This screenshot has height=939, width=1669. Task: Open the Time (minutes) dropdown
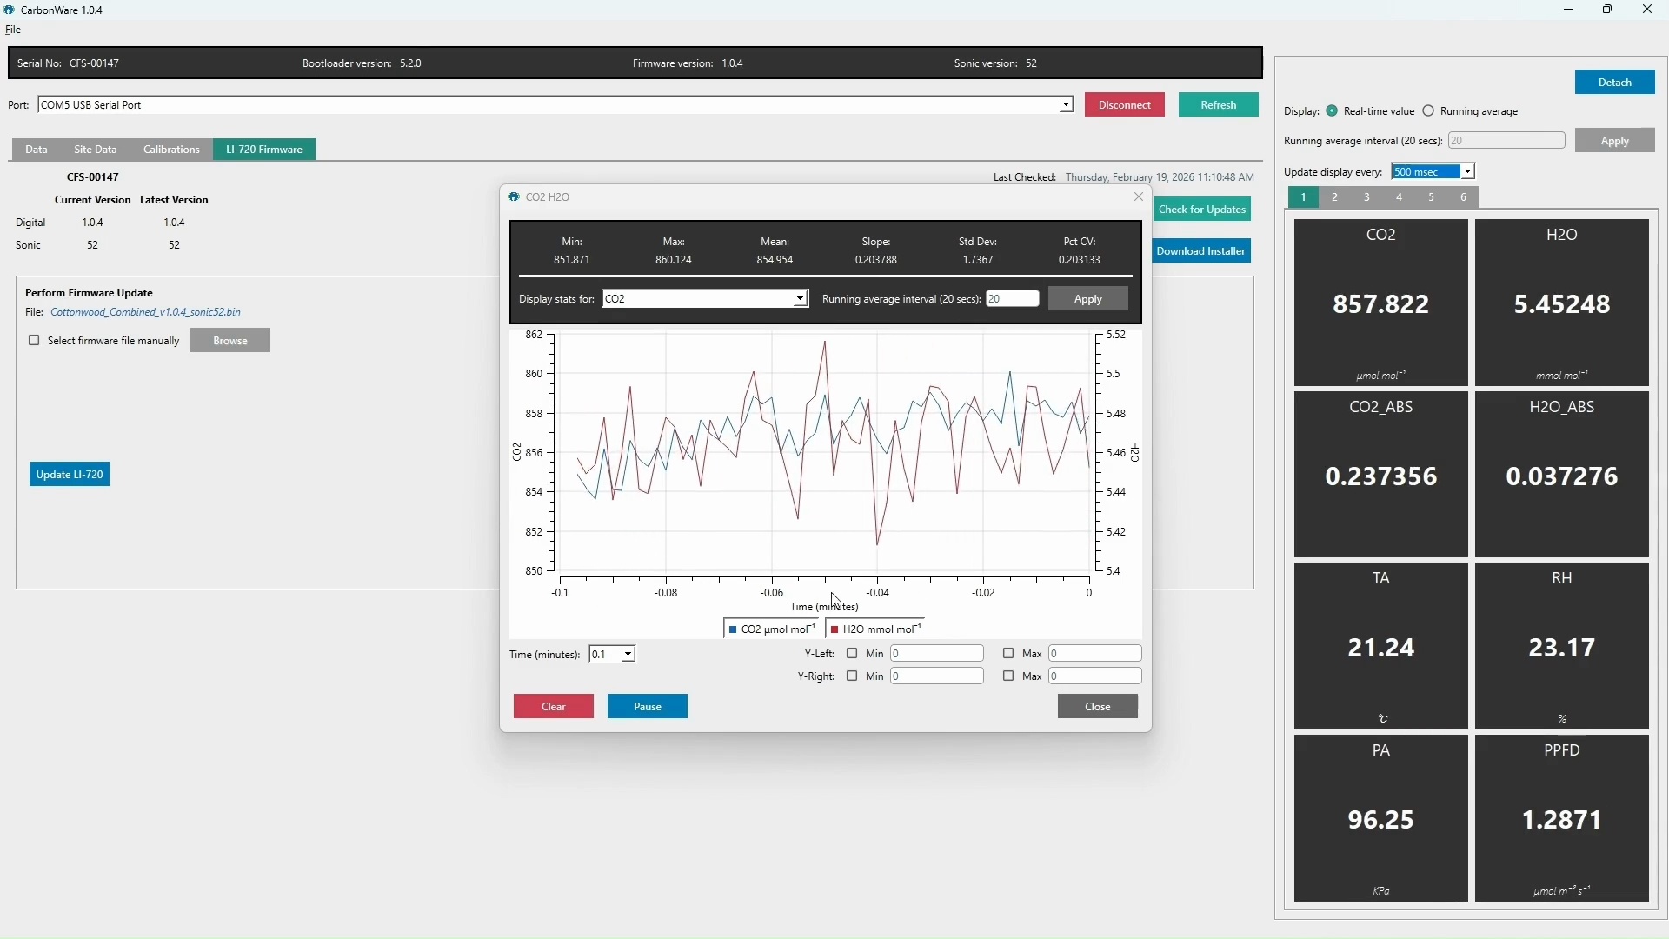click(612, 655)
